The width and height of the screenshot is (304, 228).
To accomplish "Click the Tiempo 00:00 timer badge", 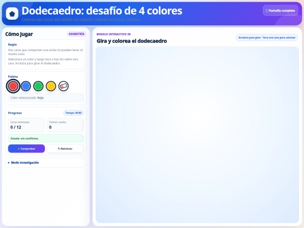I will coord(73,113).
